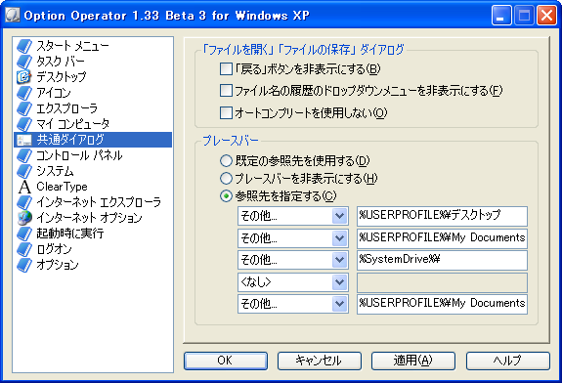Check ファイル名の履歴のドロップダウンメニューを非表示にする
This screenshot has width=562, height=383.
[x=226, y=90]
